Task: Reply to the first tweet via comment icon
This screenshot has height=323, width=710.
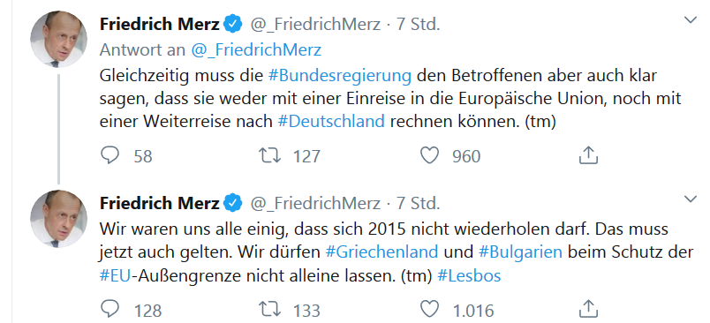Action: point(110,156)
